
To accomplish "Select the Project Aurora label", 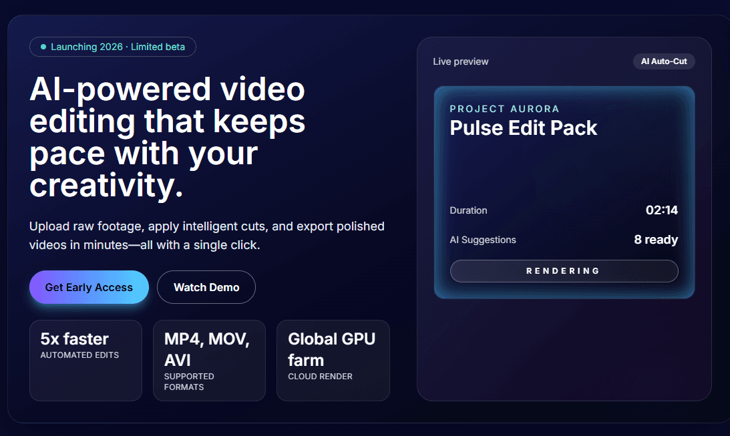I will pos(504,108).
